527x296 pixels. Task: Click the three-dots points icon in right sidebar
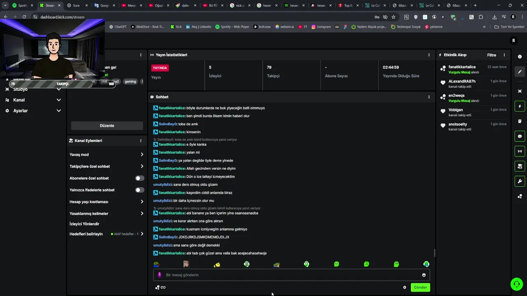(520, 197)
